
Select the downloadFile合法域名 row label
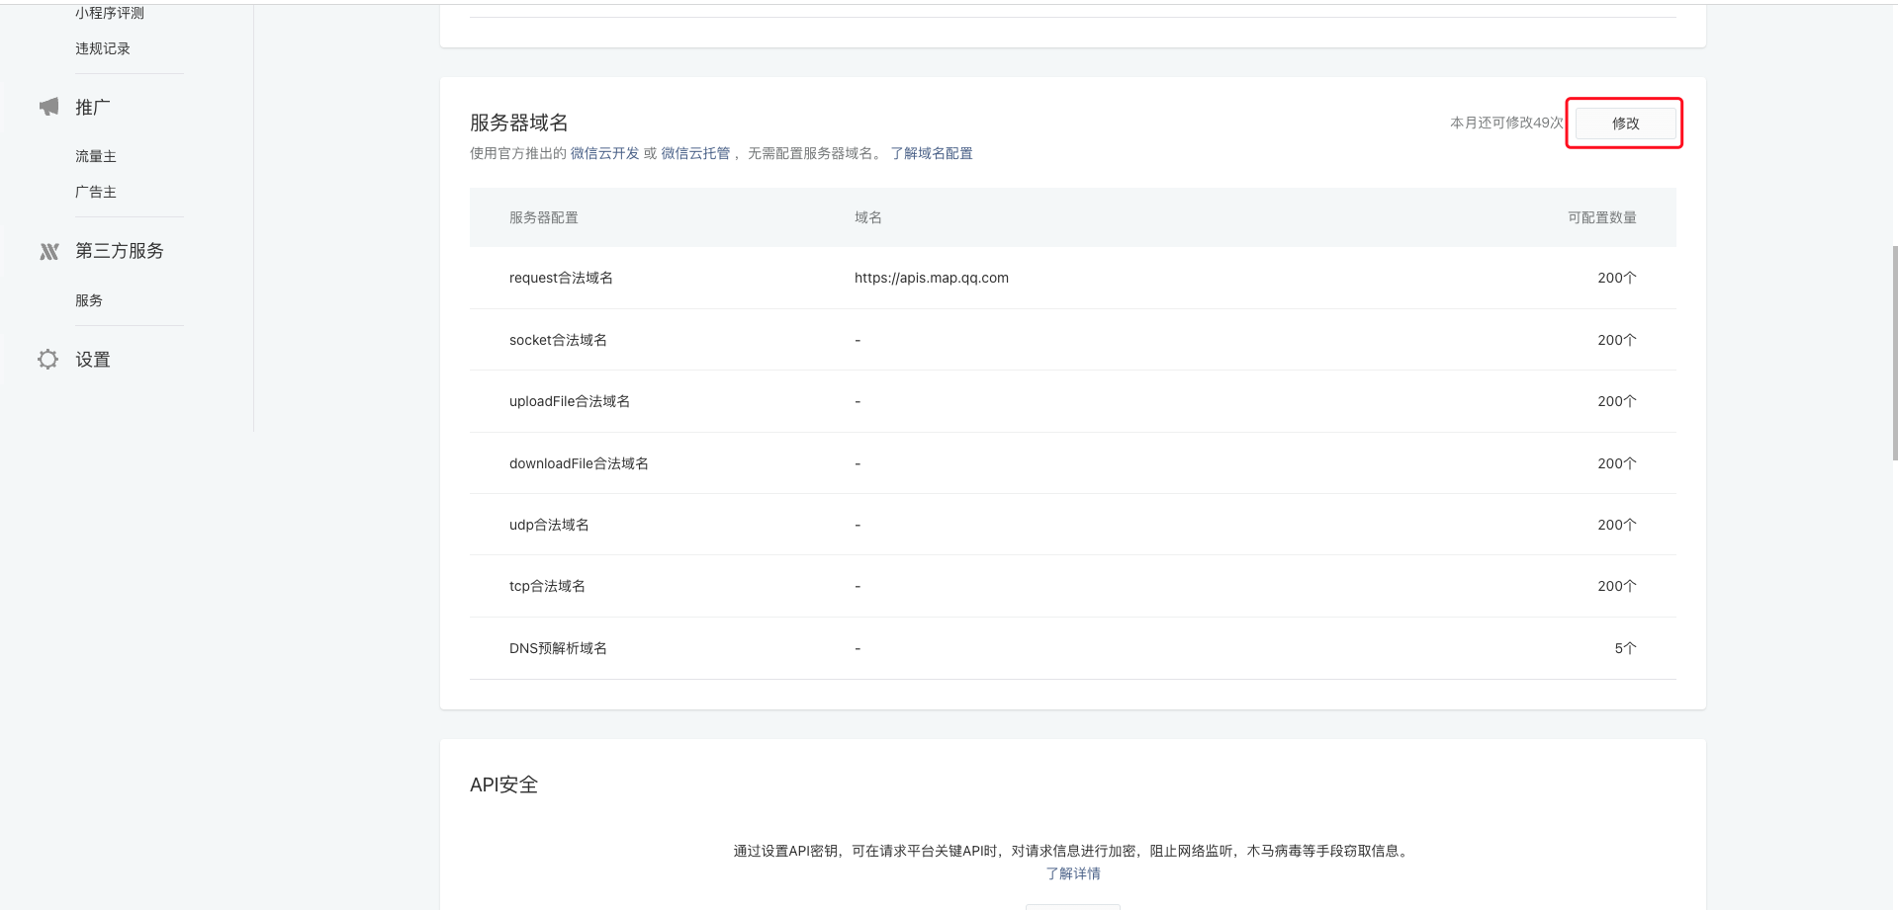click(579, 463)
